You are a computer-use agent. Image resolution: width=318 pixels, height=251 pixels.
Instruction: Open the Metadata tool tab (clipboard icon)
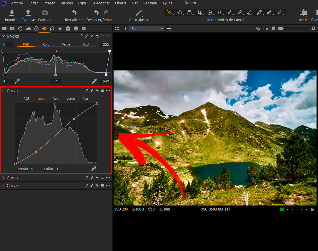point(67,28)
